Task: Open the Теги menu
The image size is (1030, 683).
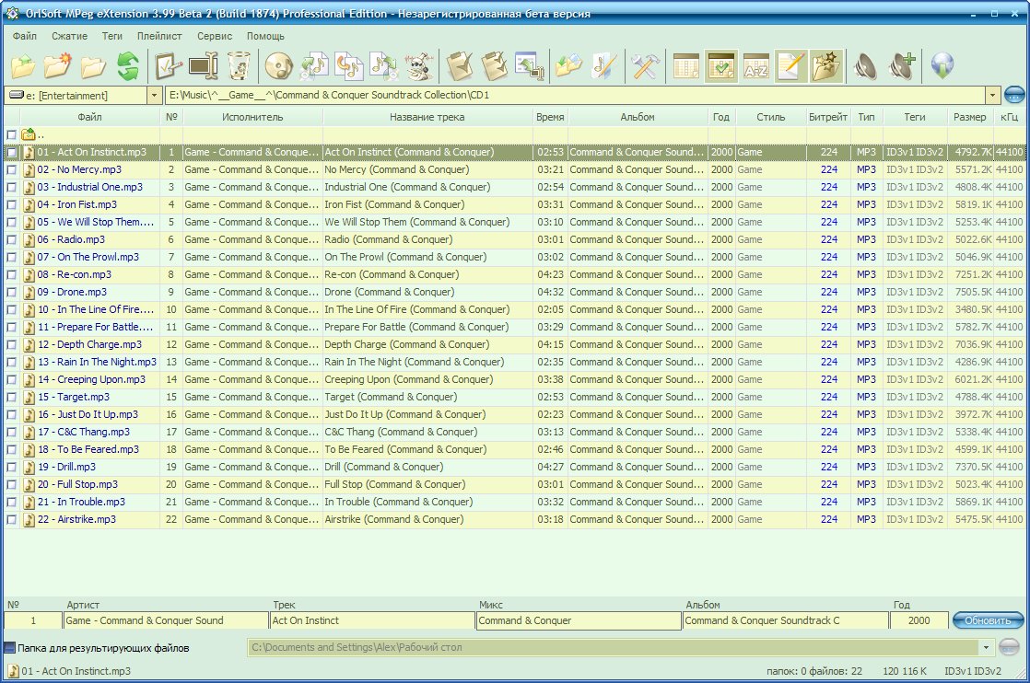Action: click(x=112, y=36)
